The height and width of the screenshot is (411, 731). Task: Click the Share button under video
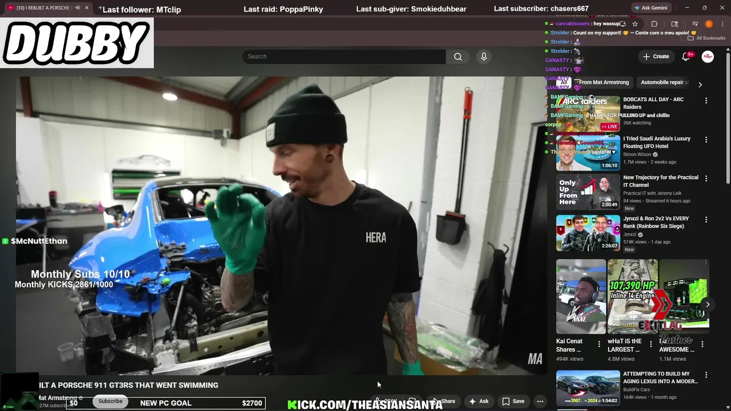443,401
